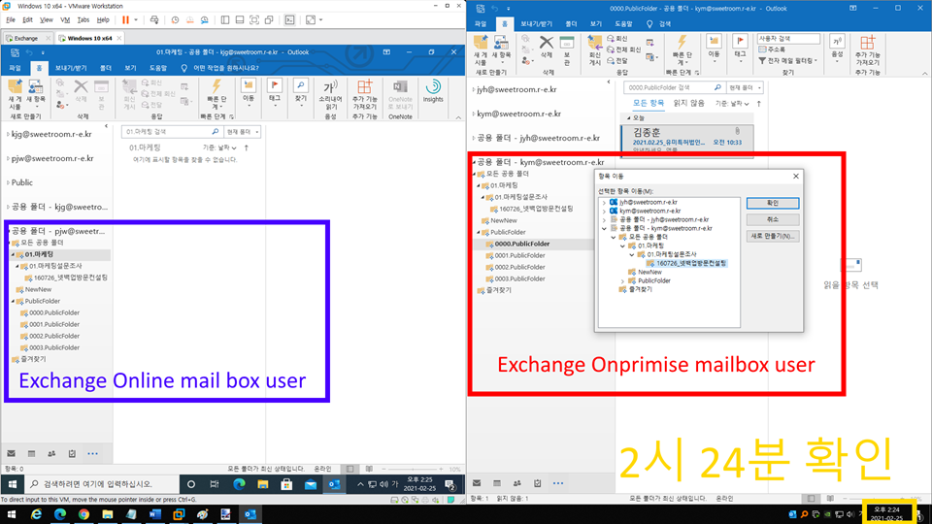This screenshot has height=524, width=932.
Task: Expand PublicFolder node in move dialog tree
Action: tap(623, 281)
